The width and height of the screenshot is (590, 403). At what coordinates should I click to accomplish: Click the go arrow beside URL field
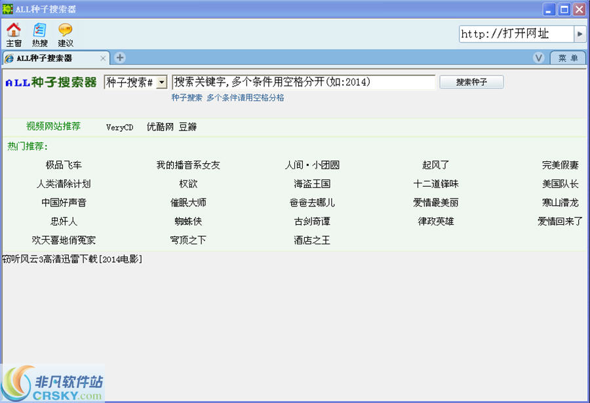point(580,34)
